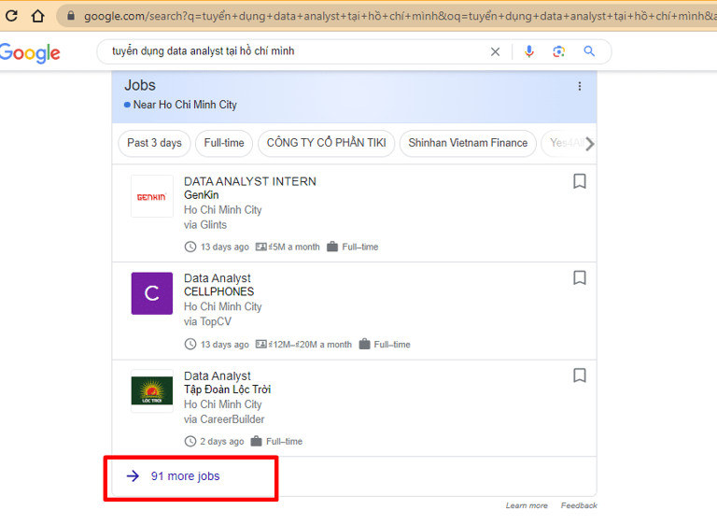Click the Jobs panel heading
717x524 pixels.
[140, 86]
